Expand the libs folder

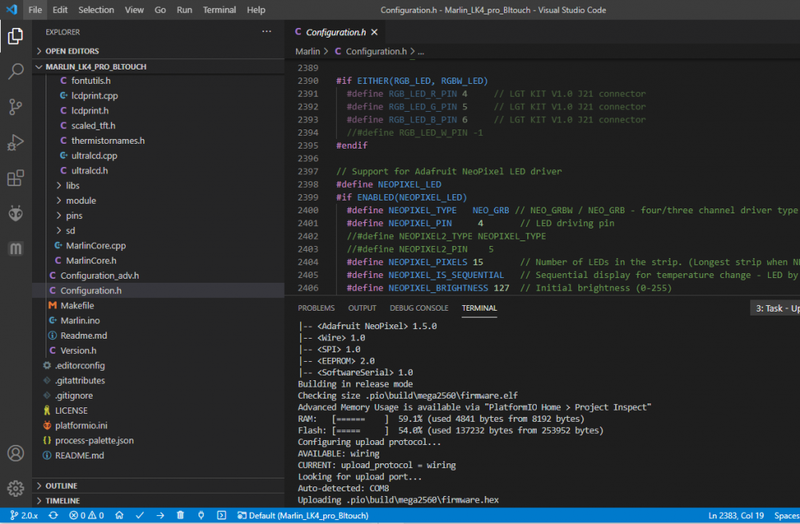pos(72,185)
